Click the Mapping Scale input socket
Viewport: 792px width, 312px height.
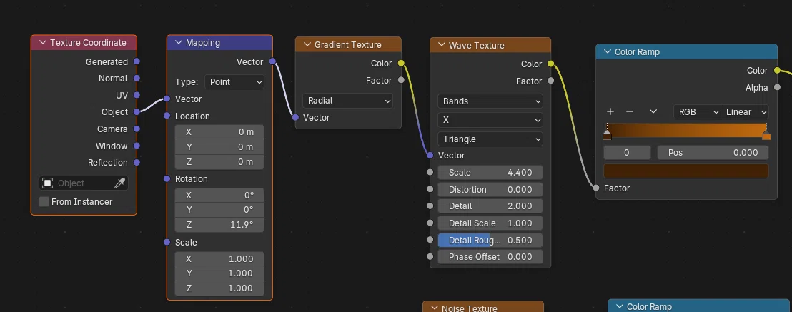pyautogui.click(x=167, y=242)
